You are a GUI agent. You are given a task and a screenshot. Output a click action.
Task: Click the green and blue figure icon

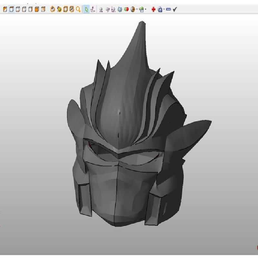(x=141, y=9)
